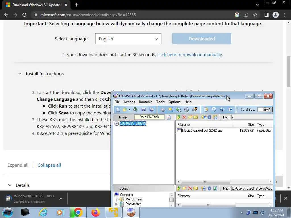The image size is (291, 218).
Task: Click the Collapse all link
Action: [x=49, y=165]
